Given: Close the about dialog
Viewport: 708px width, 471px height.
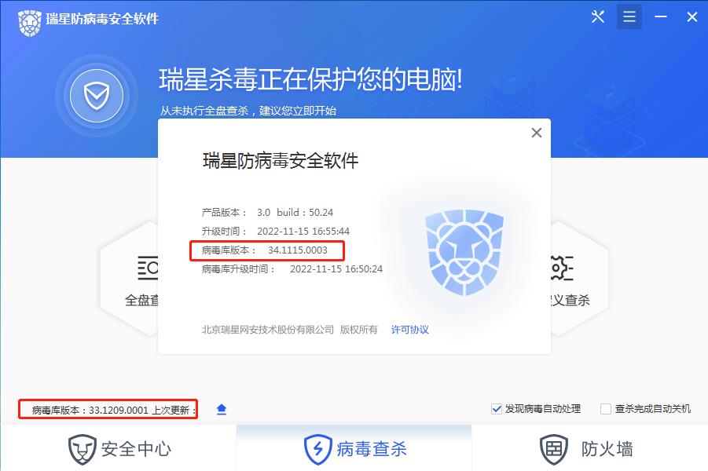Looking at the screenshot, I should [537, 133].
